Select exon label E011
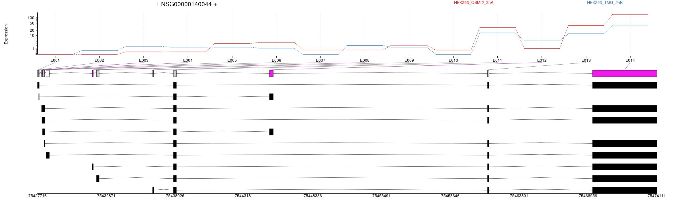Screen dimensions: 688x200 (497, 60)
